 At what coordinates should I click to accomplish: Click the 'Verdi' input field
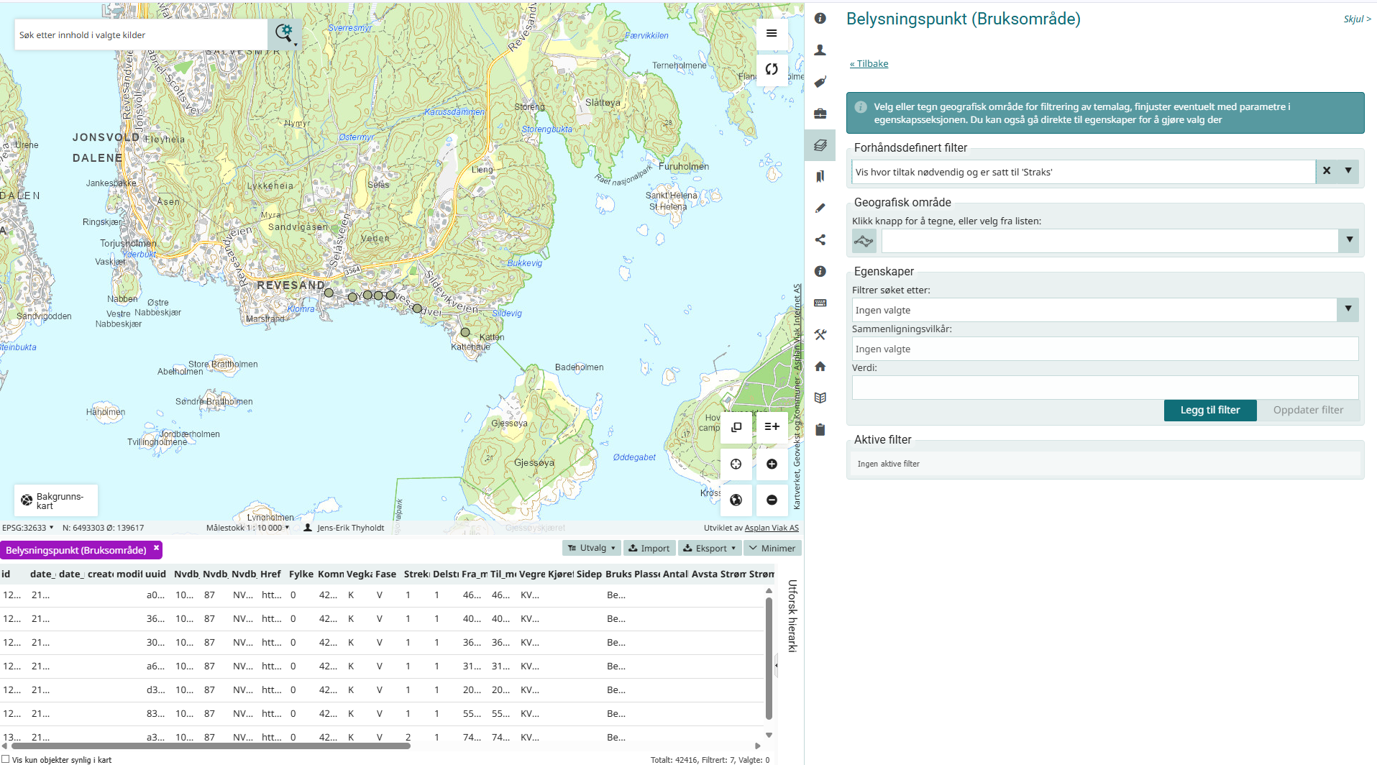(1104, 388)
